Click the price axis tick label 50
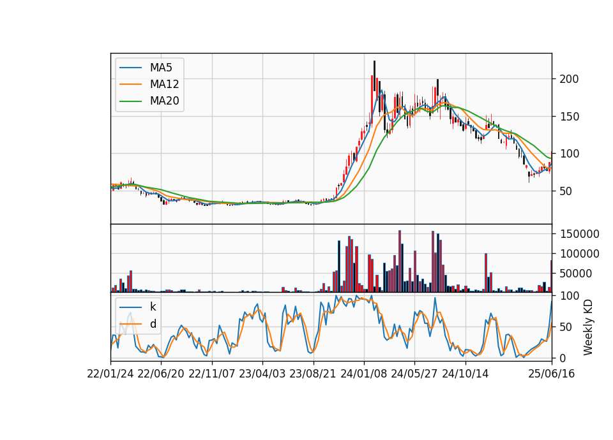The height and width of the screenshot is (440, 613). coord(566,191)
